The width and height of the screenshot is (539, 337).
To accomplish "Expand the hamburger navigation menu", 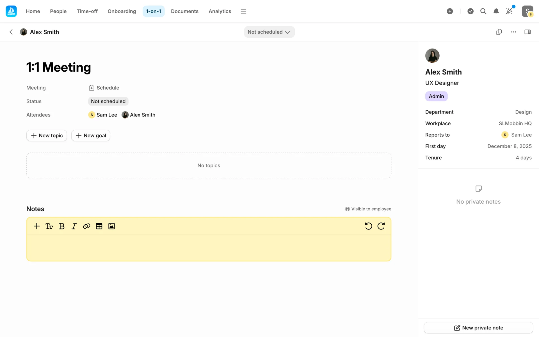I will coord(243,11).
